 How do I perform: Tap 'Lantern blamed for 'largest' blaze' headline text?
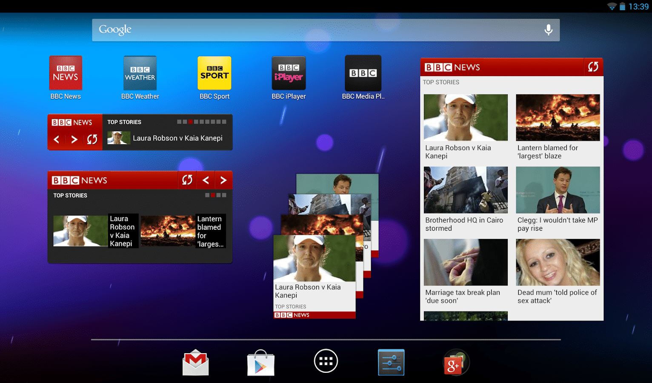click(x=548, y=152)
